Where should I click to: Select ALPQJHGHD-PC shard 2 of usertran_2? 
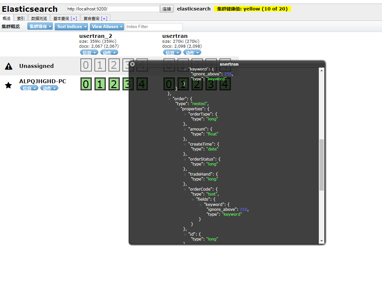pos(114,84)
